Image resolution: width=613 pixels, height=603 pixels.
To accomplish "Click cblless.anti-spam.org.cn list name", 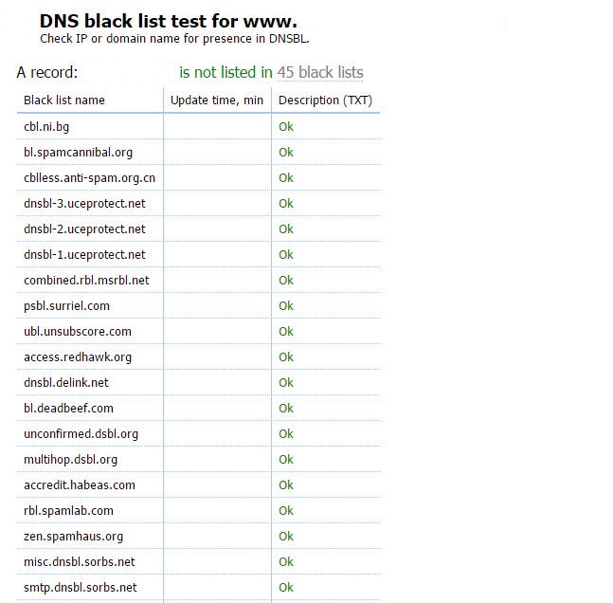I will tap(89, 177).
